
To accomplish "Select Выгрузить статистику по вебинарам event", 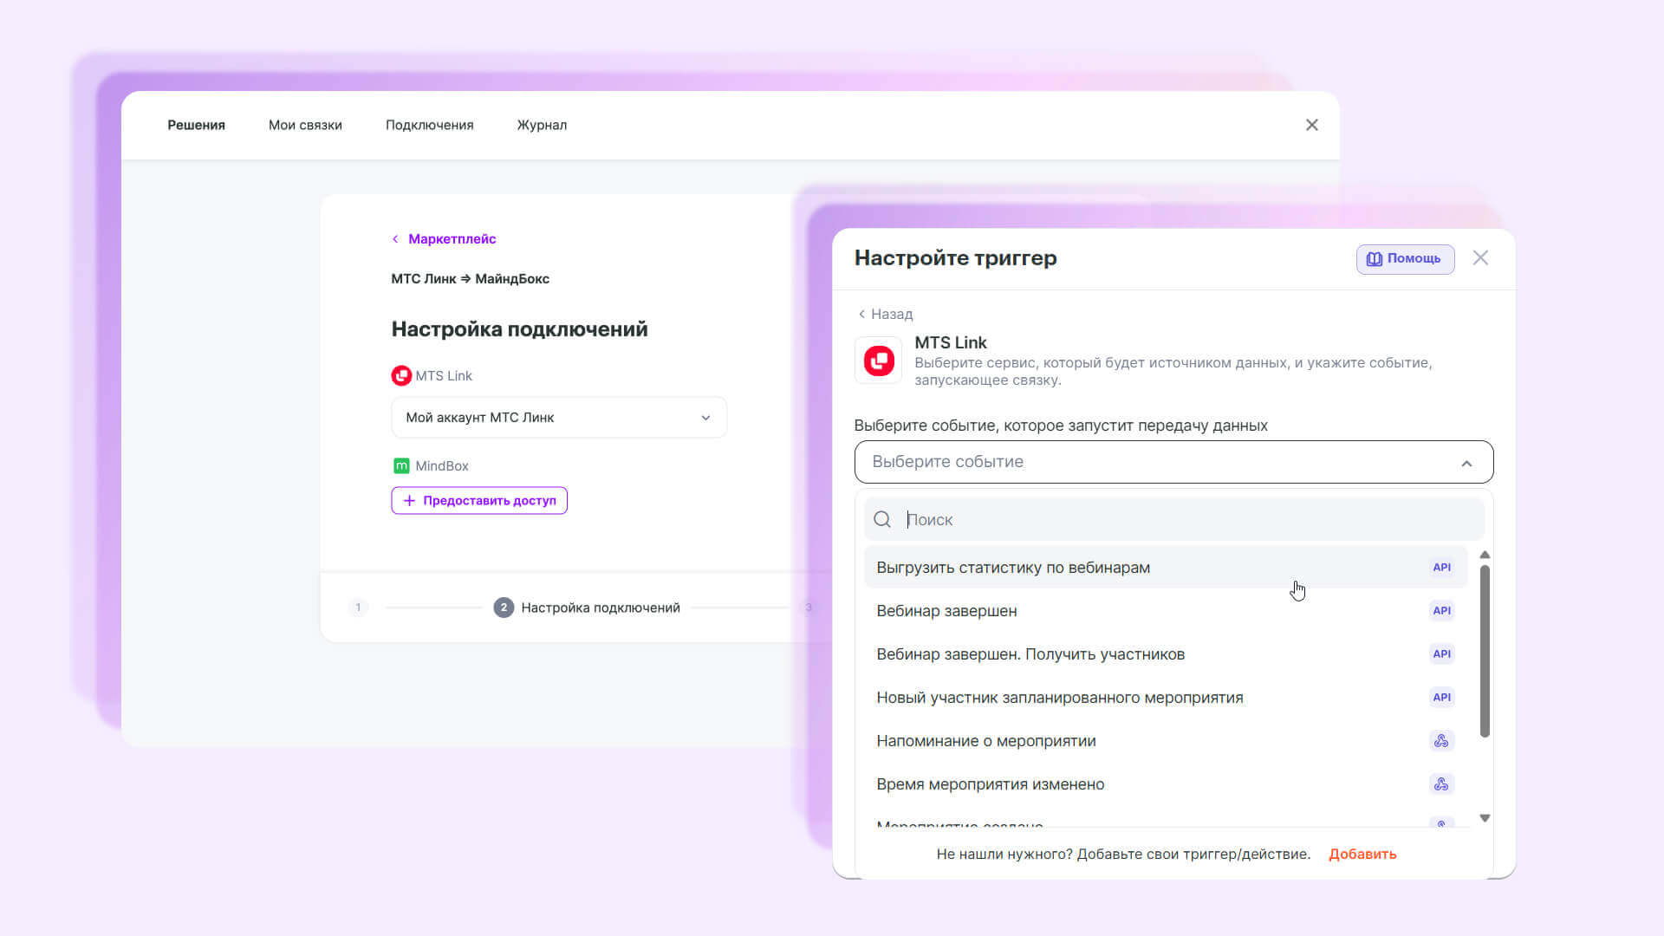I will point(1165,568).
